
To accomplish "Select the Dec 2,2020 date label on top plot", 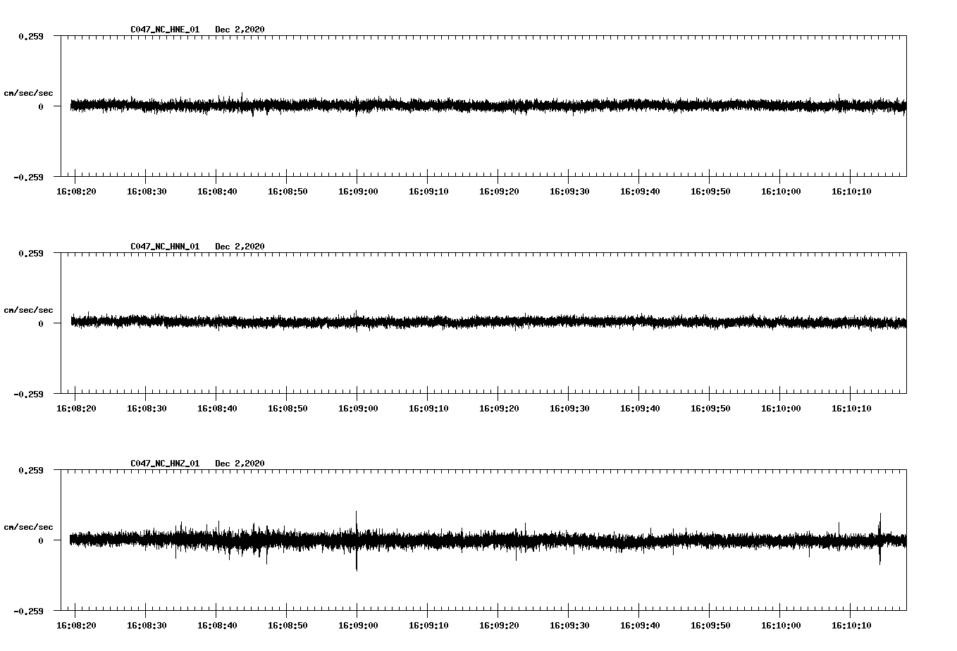I will (x=240, y=30).
